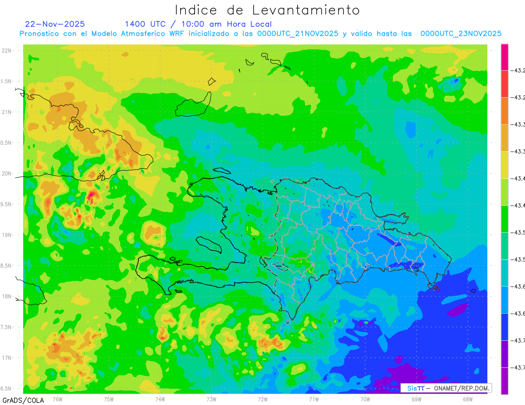Click latitude axis label "0.5N"

click(6, 143)
